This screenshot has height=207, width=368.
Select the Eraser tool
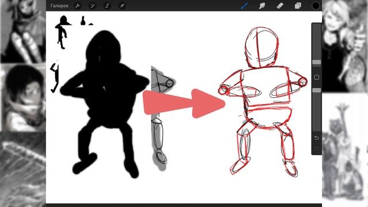click(x=280, y=6)
